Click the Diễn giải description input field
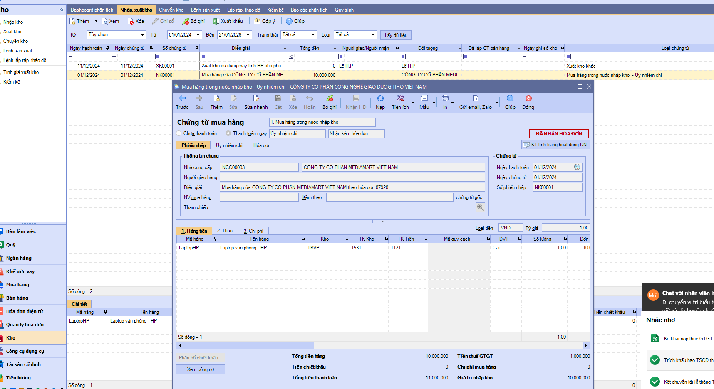The width and height of the screenshot is (714, 389). coord(352,187)
